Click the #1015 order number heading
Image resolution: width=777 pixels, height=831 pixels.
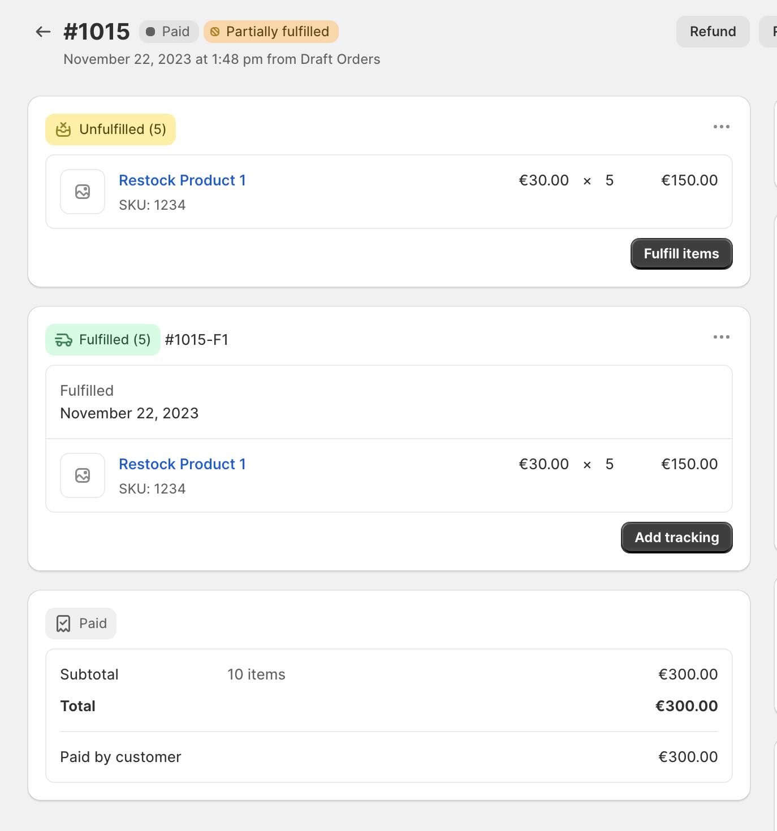[97, 32]
